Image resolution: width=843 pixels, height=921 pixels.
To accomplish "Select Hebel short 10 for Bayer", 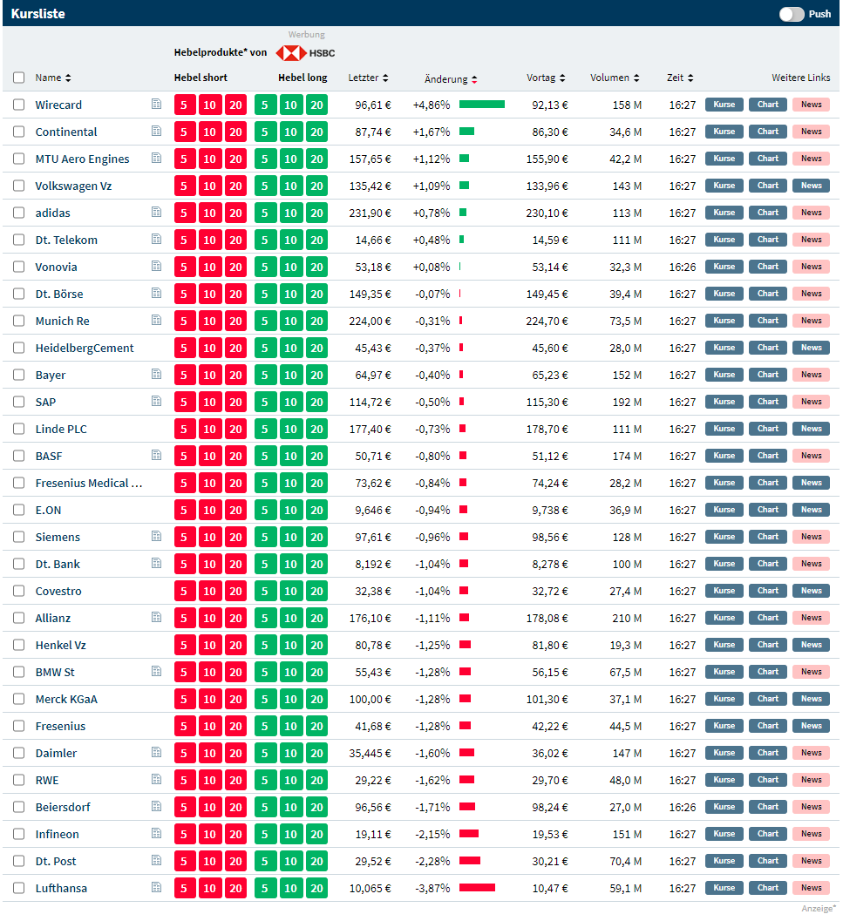I will coord(210,376).
